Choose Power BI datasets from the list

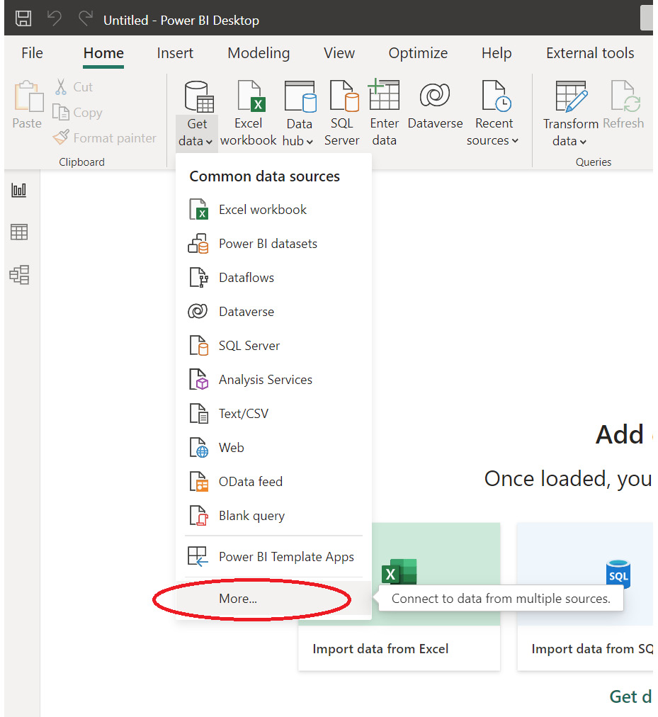(273, 244)
